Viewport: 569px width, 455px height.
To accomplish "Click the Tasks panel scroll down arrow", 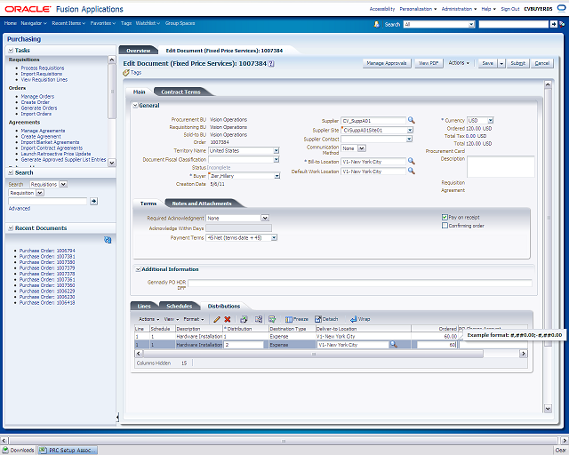I will point(112,163).
